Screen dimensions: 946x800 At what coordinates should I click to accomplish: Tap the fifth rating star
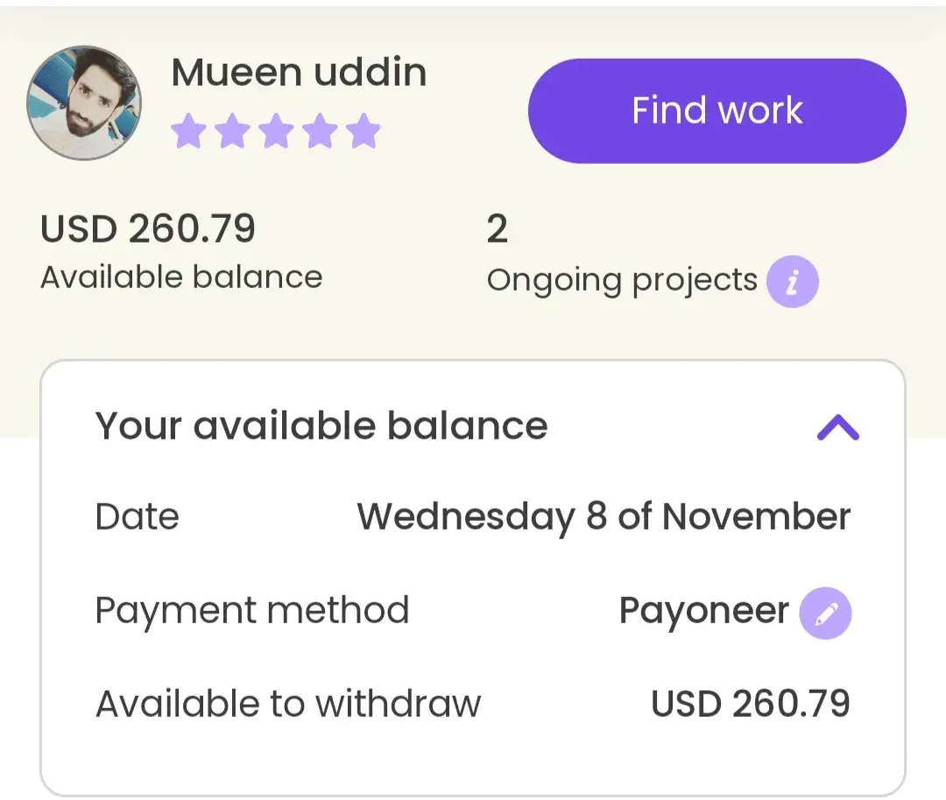point(364,132)
